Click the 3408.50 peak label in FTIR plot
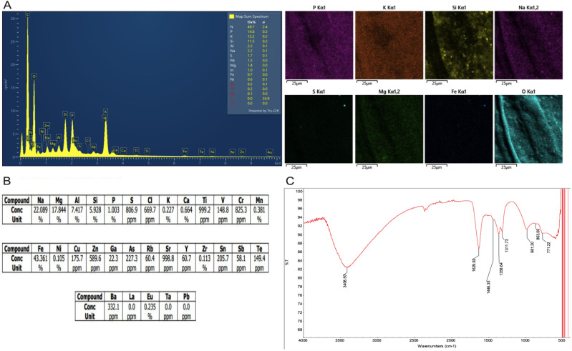Image resolution: width=572 pixels, height=351 pixels. pyautogui.click(x=345, y=280)
